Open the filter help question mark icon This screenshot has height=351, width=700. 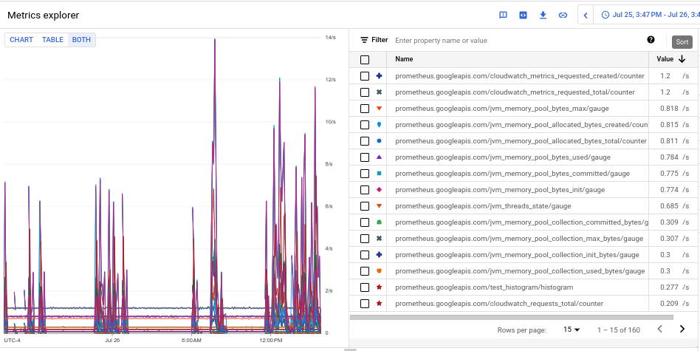click(651, 40)
